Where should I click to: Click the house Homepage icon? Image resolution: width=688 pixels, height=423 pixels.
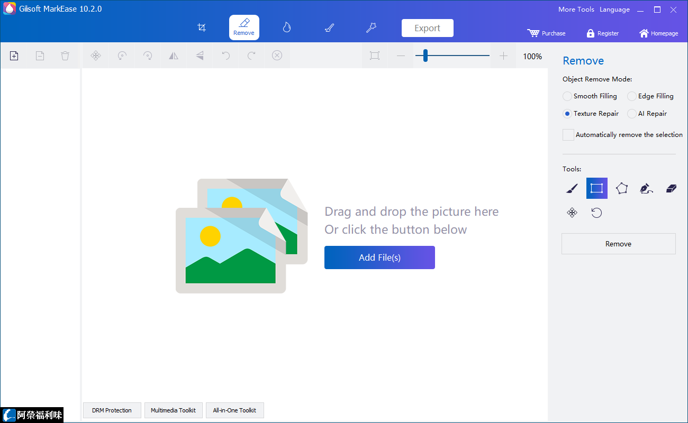pos(644,33)
